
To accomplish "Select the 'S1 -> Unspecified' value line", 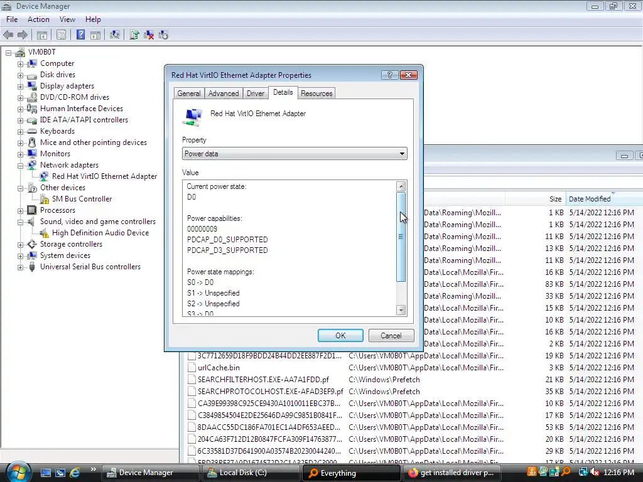I will (213, 293).
